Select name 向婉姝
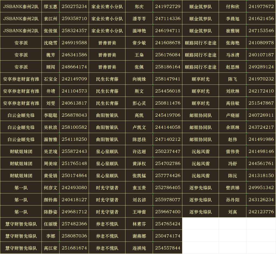The width and height of the screenshot is (276, 254). point(139,79)
